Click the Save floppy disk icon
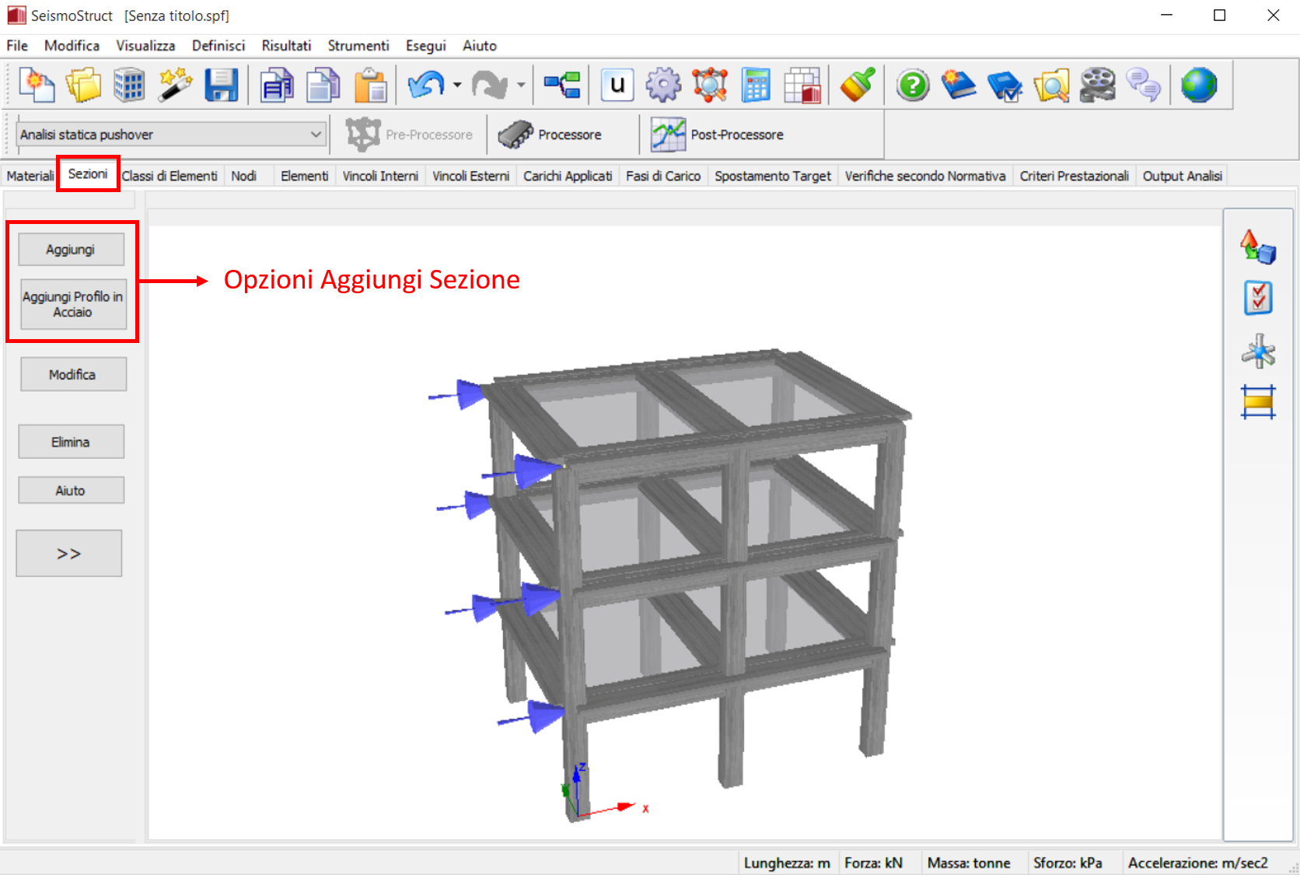 click(x=221, y=86)
